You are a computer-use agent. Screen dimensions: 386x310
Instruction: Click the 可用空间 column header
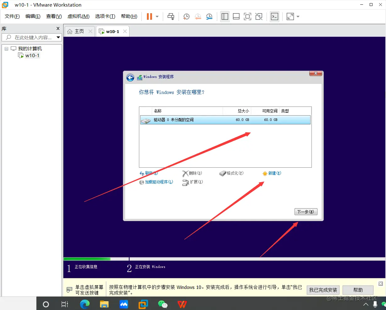270,111
